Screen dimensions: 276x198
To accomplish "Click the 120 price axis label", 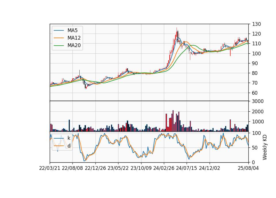I will (256, 34).
